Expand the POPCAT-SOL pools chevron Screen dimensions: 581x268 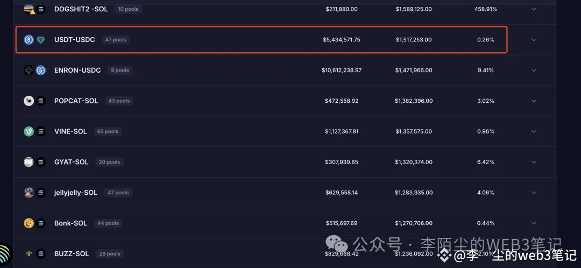click(534, 101)
